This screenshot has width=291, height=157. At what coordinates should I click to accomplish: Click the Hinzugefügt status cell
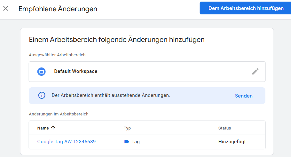point(232,142)
